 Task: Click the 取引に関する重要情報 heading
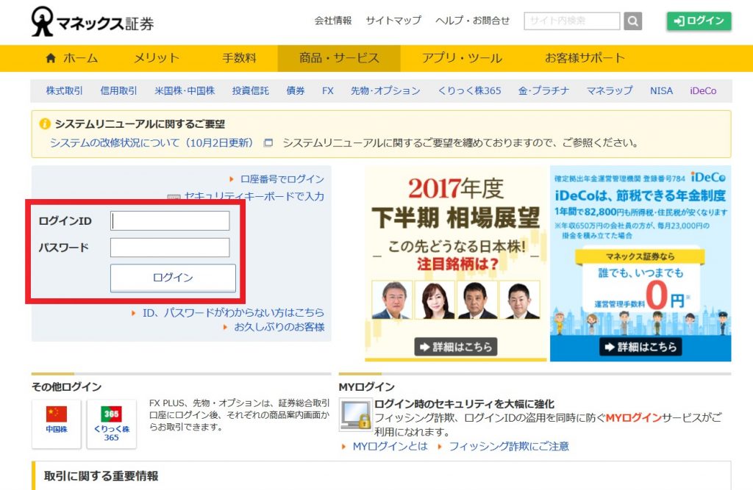point(101,476)
